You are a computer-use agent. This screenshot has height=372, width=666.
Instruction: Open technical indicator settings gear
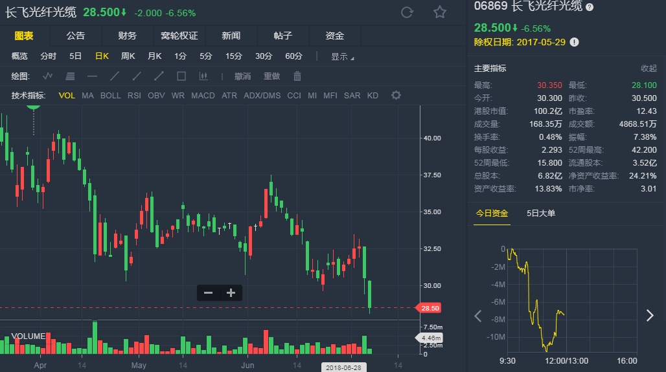(396, 96)
